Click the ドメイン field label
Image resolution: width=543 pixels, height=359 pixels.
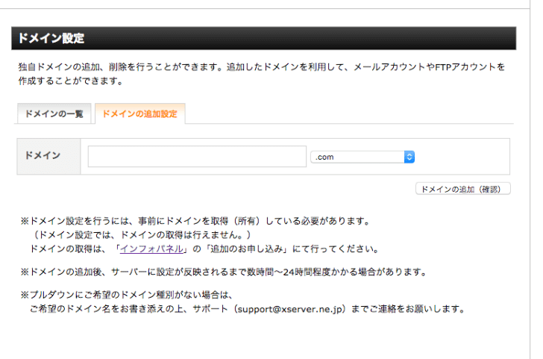click(43, 155)
